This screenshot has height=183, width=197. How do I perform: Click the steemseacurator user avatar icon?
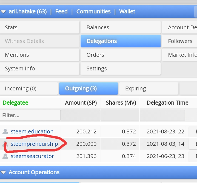pyautogui.click(x=5, y=156)
